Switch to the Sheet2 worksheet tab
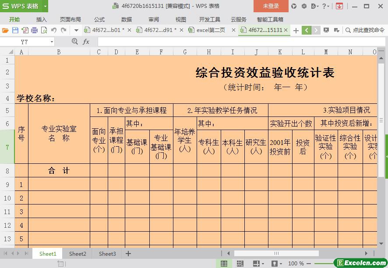 click(78, 254)
